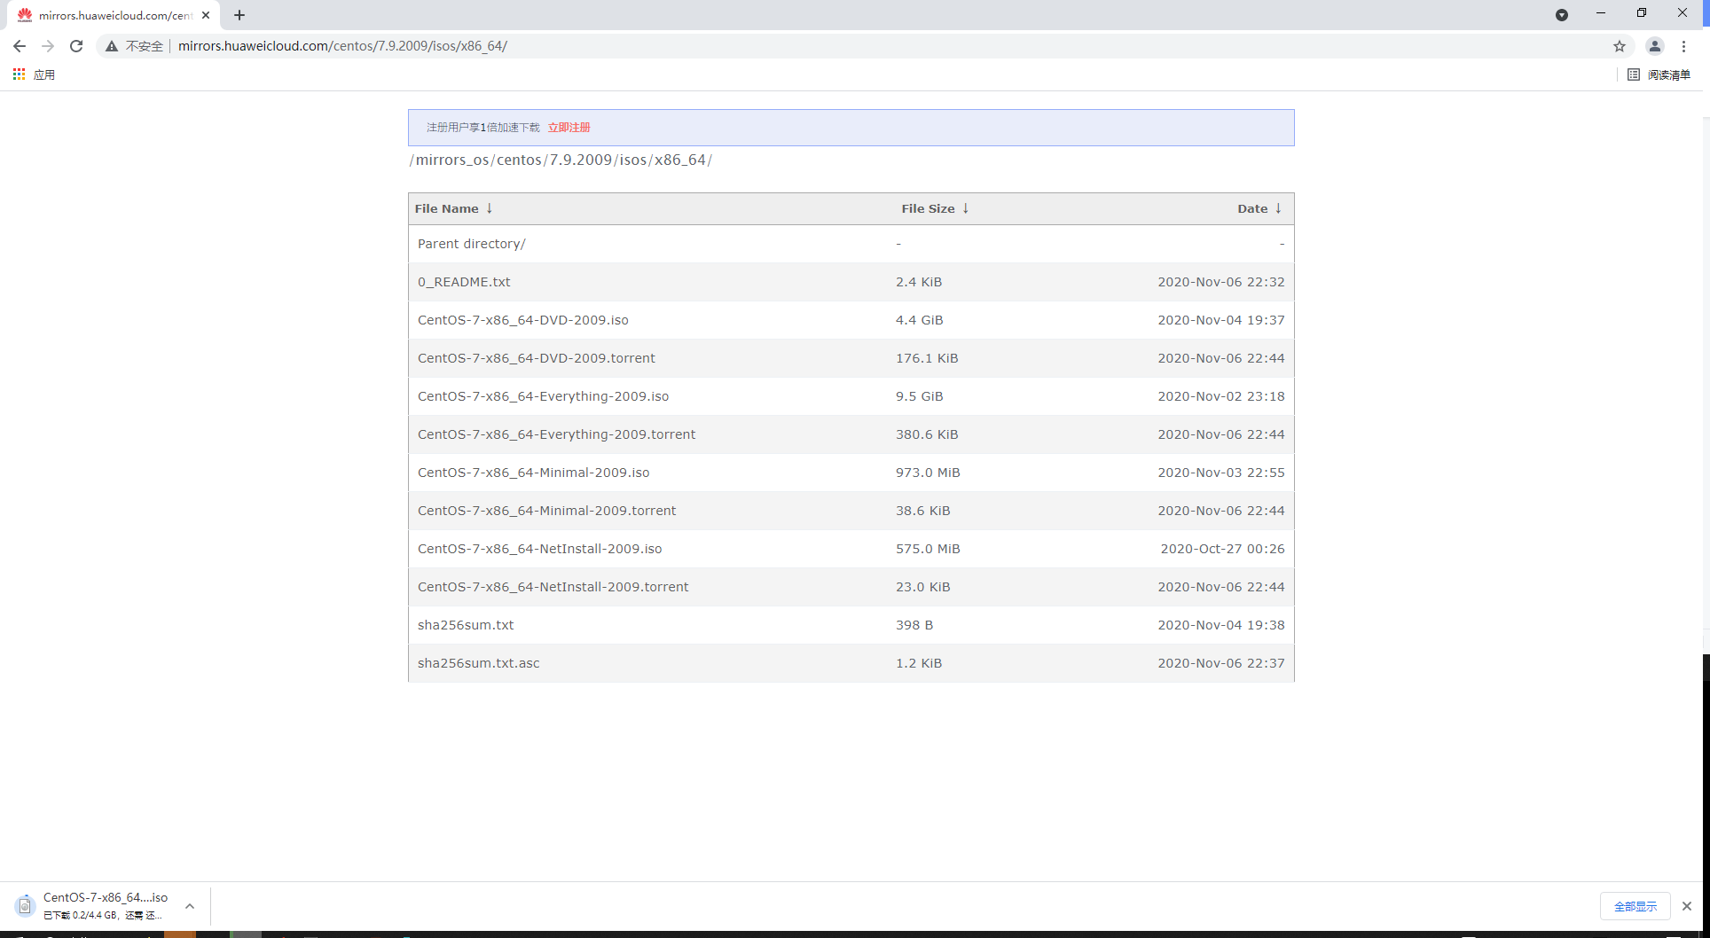Click the date 2020-Nov-02 23:18
Screen dimensions: 1710x938
pos(1221,396)
